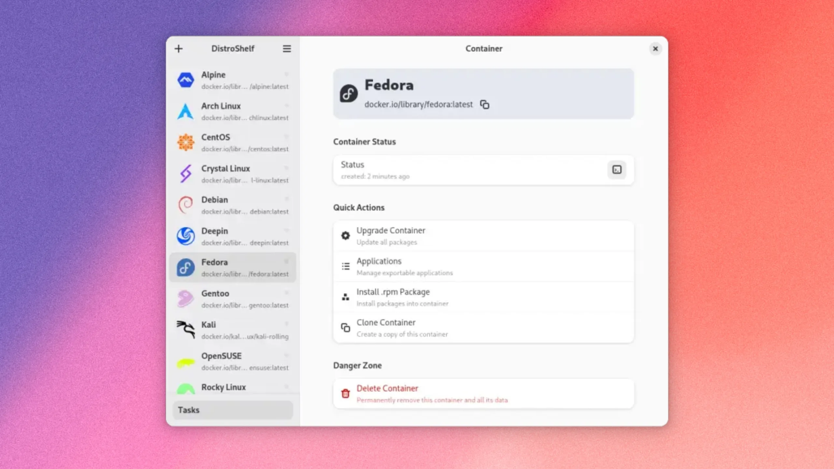Click docker.io/library/fedora:latest text
Image resolution: width=834 pixels, height=469 pixels.
point(418,105)
